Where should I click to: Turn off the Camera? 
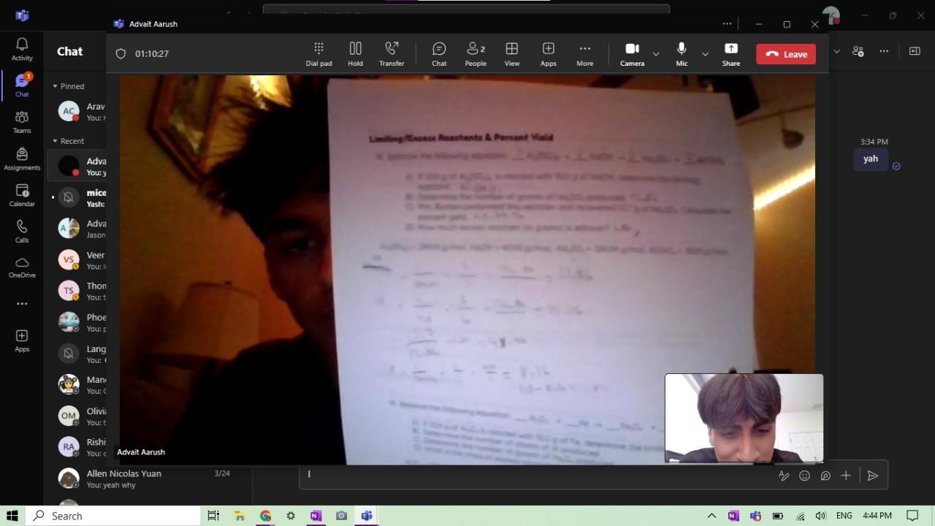pyautogui.click(x=633, y=54)
